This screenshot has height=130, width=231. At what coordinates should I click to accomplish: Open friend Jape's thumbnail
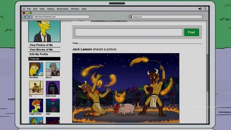point(53,106)
